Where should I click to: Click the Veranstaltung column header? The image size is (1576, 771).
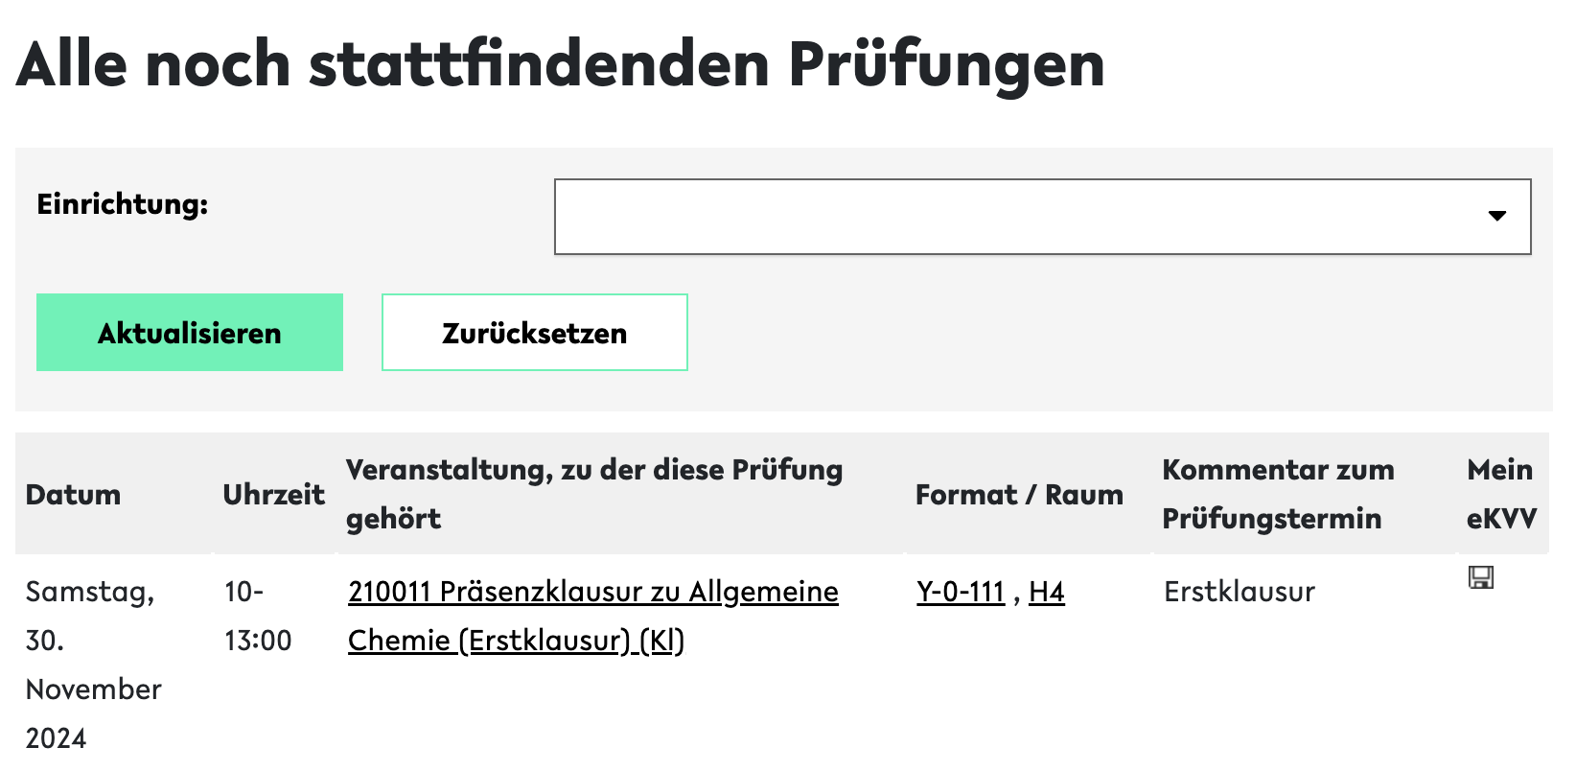pos(593,494)
